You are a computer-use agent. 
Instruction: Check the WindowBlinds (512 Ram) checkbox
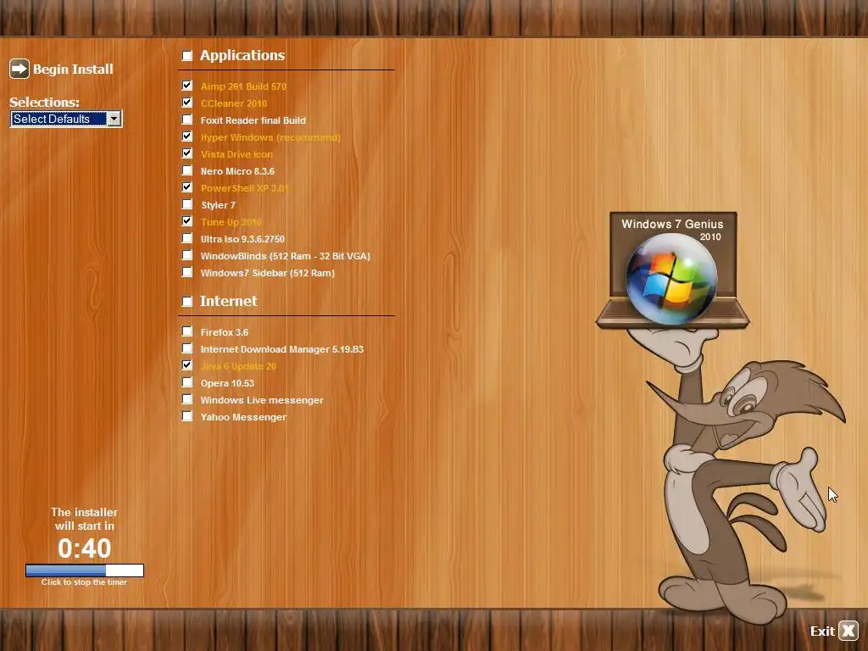[187, 256]
